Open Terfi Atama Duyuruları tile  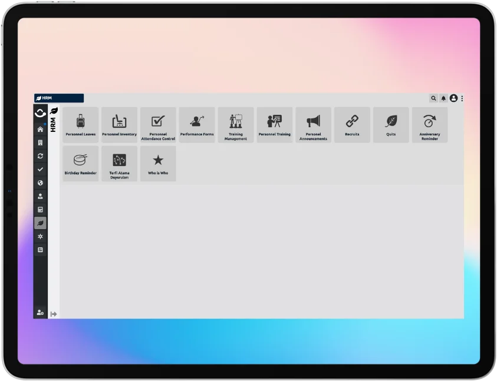(119, 163)
